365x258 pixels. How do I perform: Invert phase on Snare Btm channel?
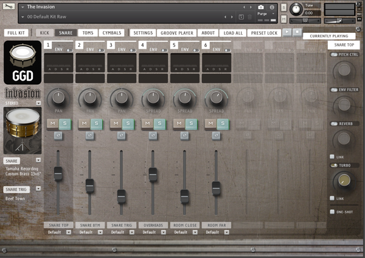point(90,135)
